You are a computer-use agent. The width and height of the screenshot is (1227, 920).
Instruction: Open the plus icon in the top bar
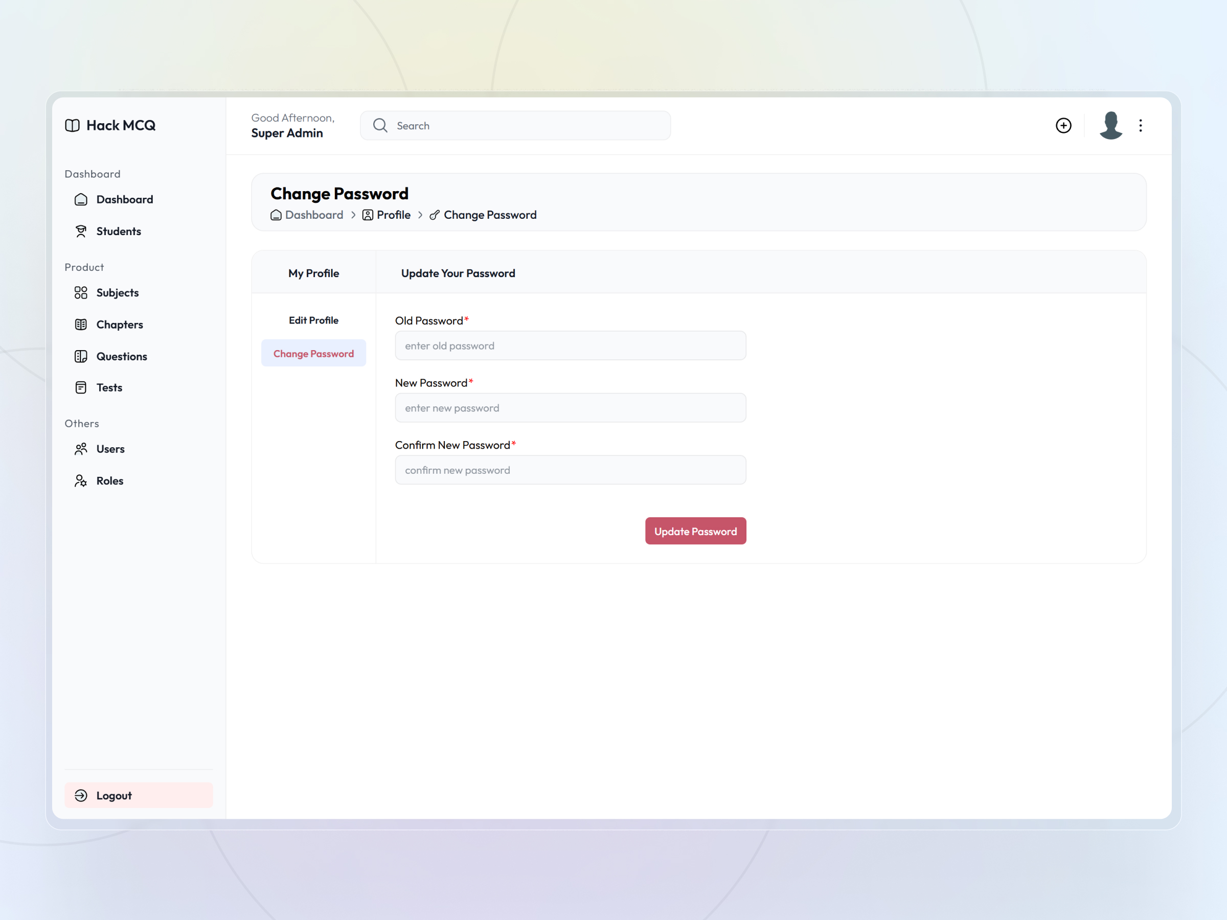coord(1063,125)
